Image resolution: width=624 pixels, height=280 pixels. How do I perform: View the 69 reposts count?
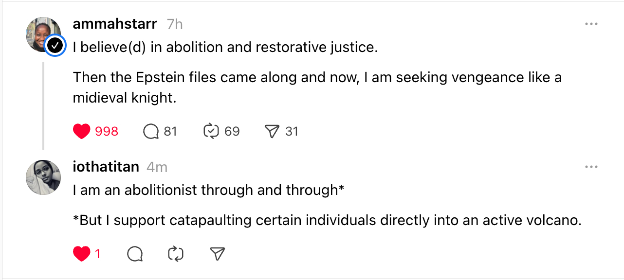(x=232, y=131)
